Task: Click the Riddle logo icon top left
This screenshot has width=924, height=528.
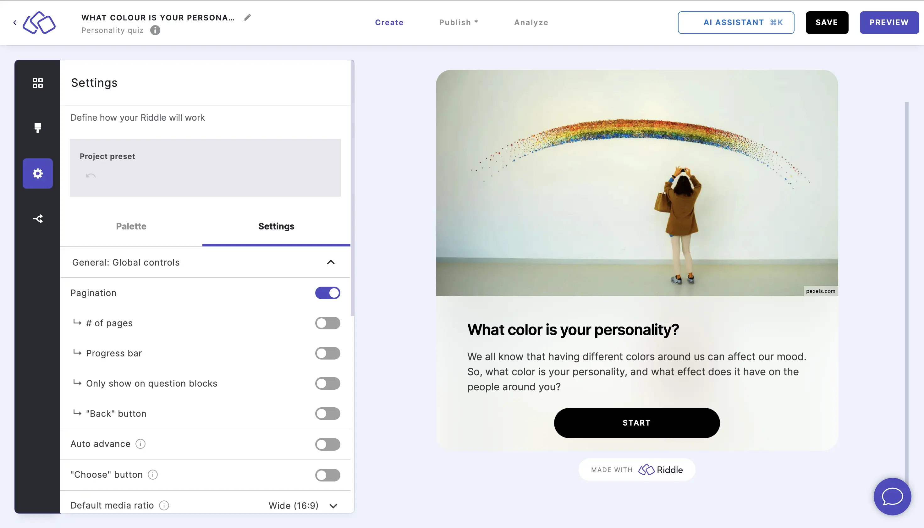Action: [39, 23]
